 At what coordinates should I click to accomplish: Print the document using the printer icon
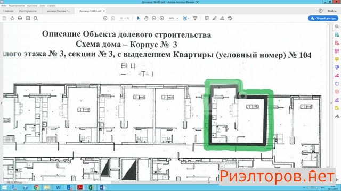click(x=20, y=19)
